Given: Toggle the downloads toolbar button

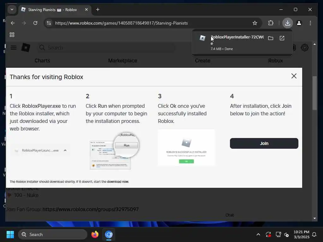Looking at the screenshot, I should click(x=288, y=23).
